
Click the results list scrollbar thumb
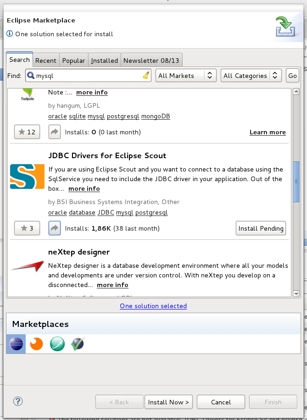[296, 182]
